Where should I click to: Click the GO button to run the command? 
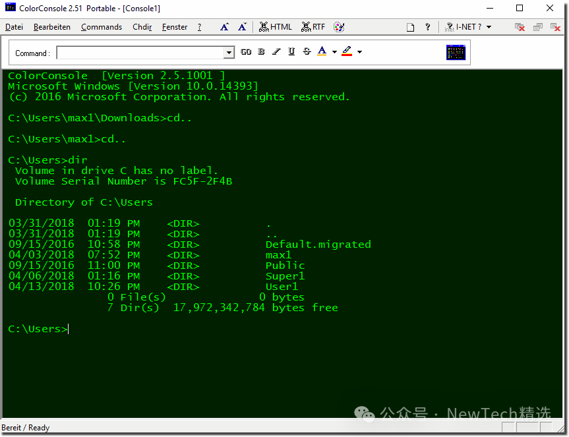(x=246, y=52)
